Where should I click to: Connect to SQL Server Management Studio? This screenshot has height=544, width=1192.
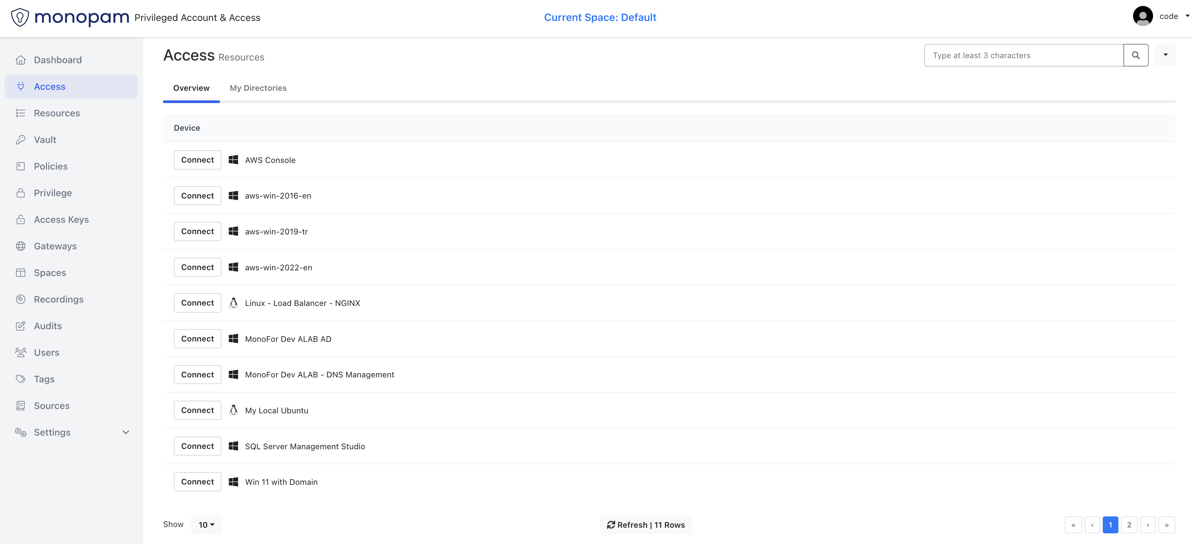(197, 446)
